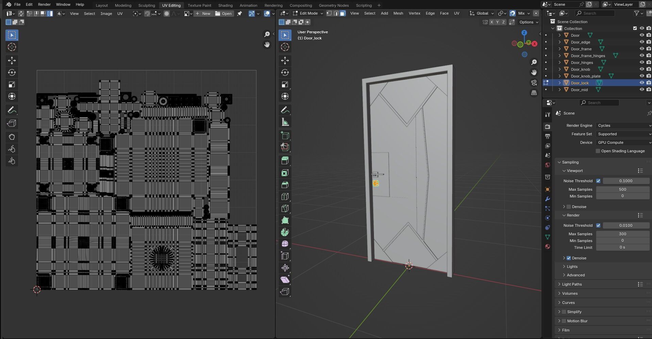Switch to the Shading workspace tab
Viewport: 652px width, 339px height.
[x=225, y=5]
